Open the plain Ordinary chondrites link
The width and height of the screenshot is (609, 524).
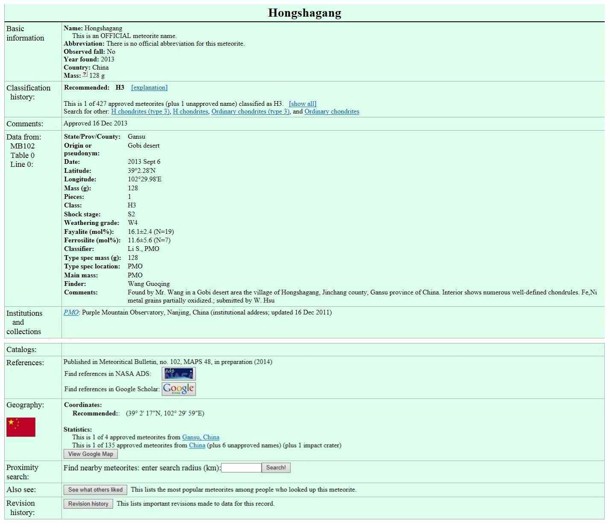coord(332,112)
